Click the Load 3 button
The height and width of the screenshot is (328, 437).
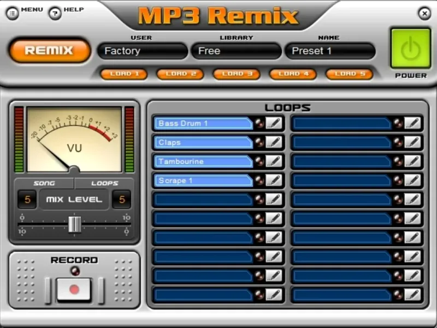pyautogui.click(x=237, y=74)
